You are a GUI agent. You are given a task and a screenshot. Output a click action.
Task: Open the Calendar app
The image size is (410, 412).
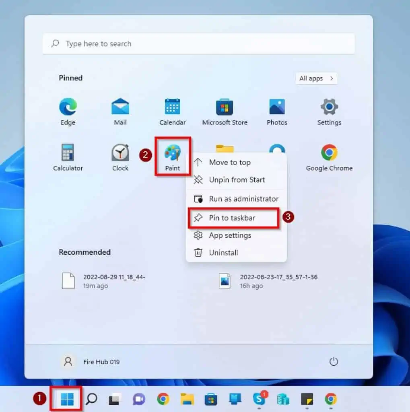[x=172, y=107]
